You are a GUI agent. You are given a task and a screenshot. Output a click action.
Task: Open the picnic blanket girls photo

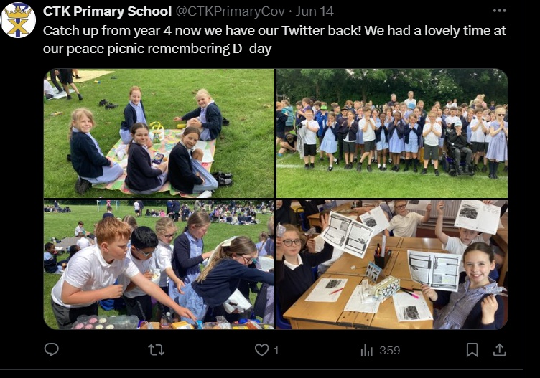(159, 133)
